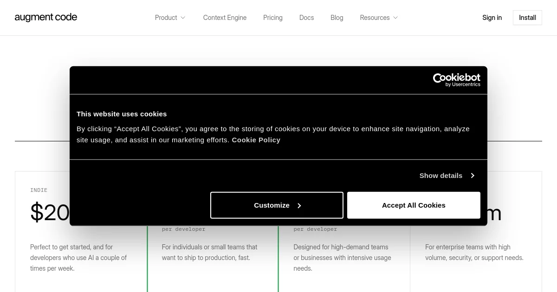Select 'For enterprise teams with high' description
557x292 pixels.
click(474, 253)
